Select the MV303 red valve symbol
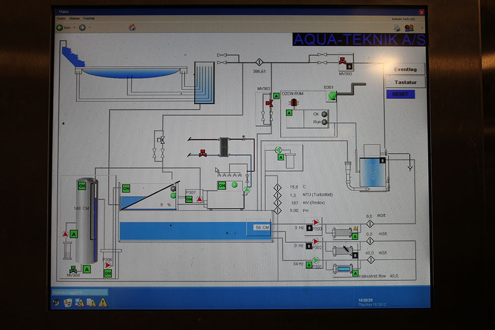Viewport: 495px width, 330px height. 342,60
